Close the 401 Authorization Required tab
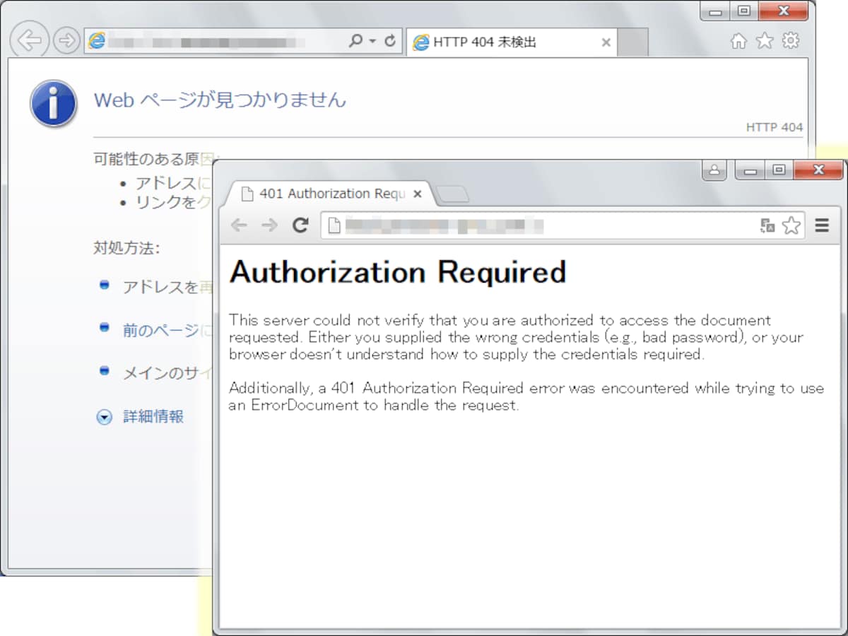The width and height of the screenshot is (848, 636). [x=418, y=194]
